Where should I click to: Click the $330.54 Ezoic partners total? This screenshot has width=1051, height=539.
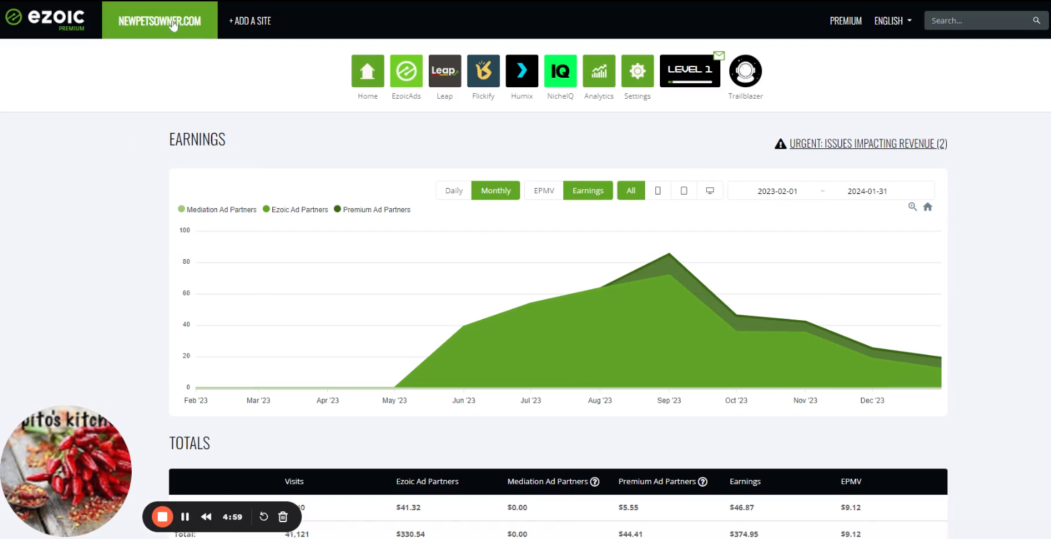[x=410, y=534]
